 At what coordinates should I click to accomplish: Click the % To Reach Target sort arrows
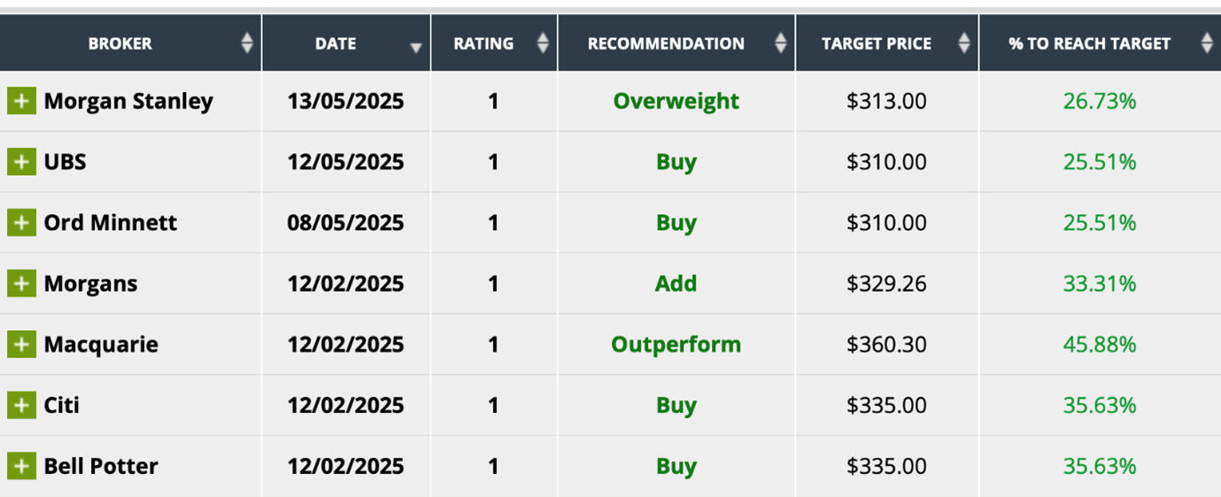click(1206, 43)
